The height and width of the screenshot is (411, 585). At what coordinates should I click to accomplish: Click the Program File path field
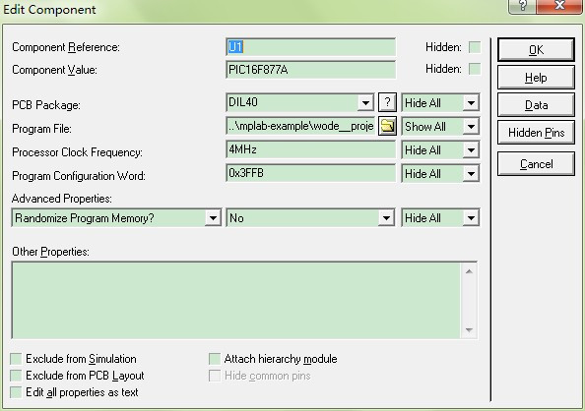click(x=301, y=126)
